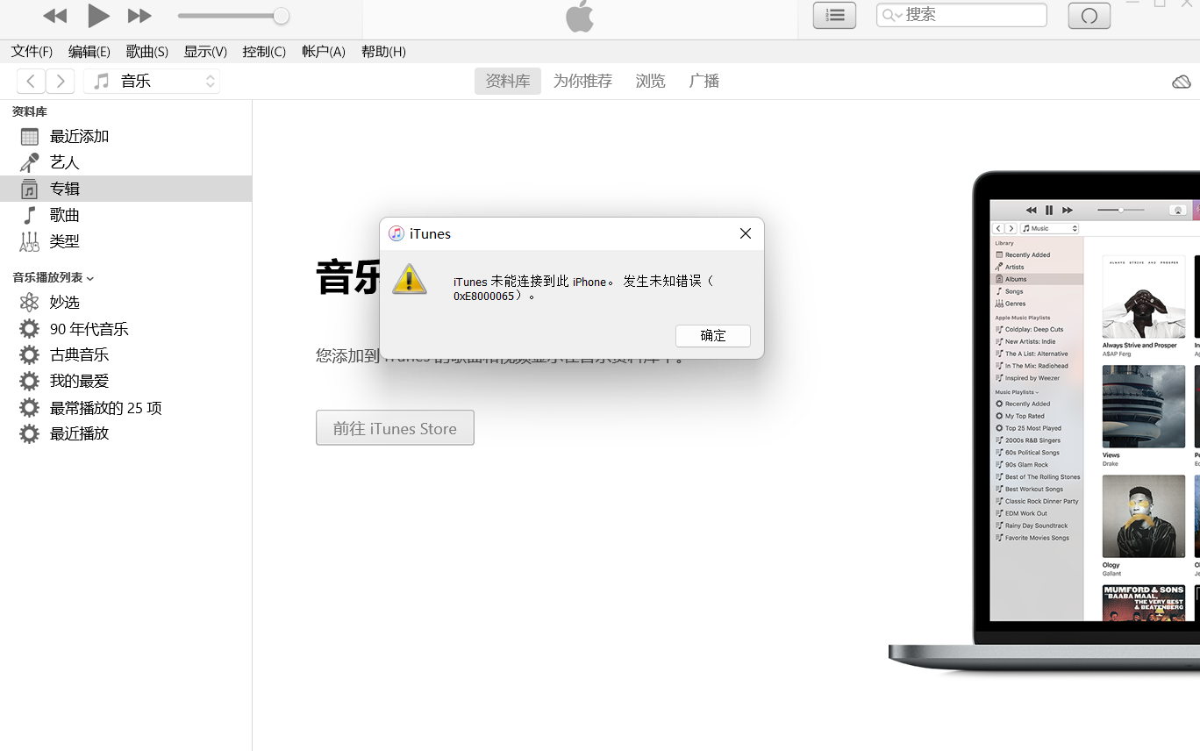The height and width of the screenshot is (751, 1200).
Task: Click the 类型 genres icon
Action: [30, 241]
